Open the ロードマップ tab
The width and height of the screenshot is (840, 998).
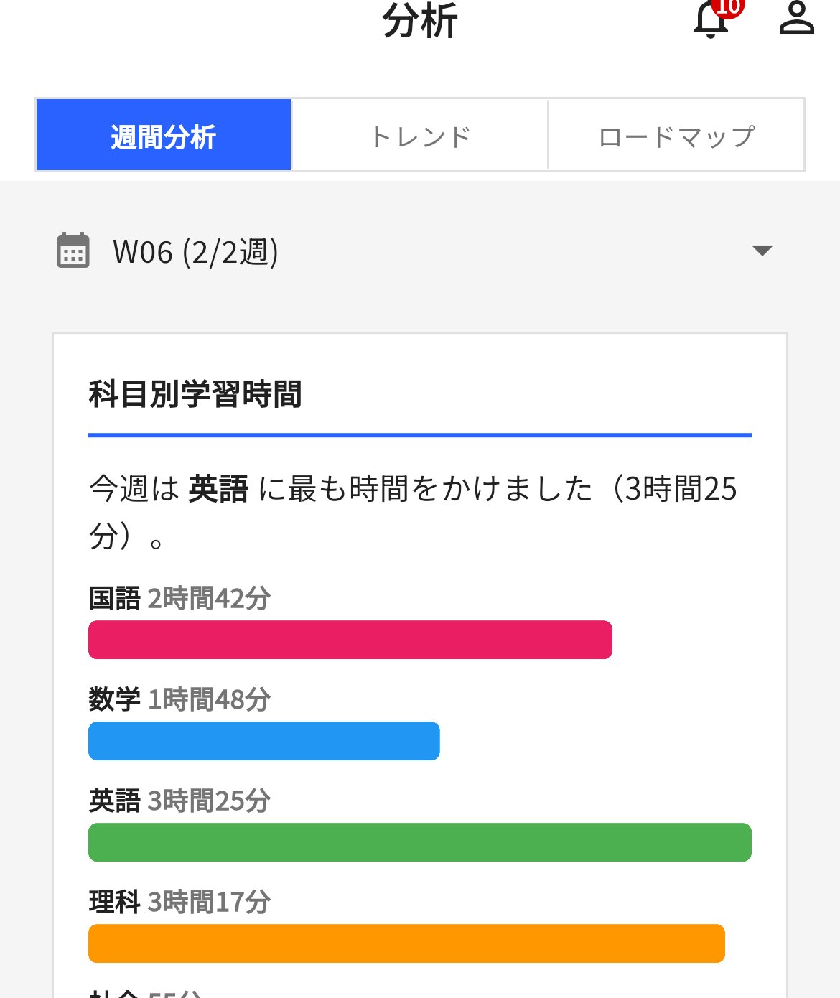(675, 134)
